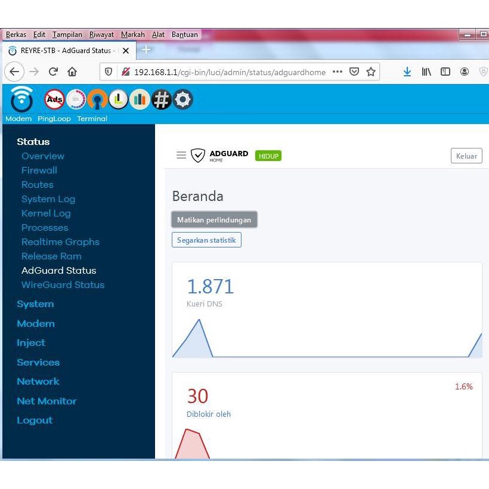Image resolution: width=489 pixels, height=489 pixels.
Task: Open the Ads blocker icon
Action: click(x=54, y=100)
